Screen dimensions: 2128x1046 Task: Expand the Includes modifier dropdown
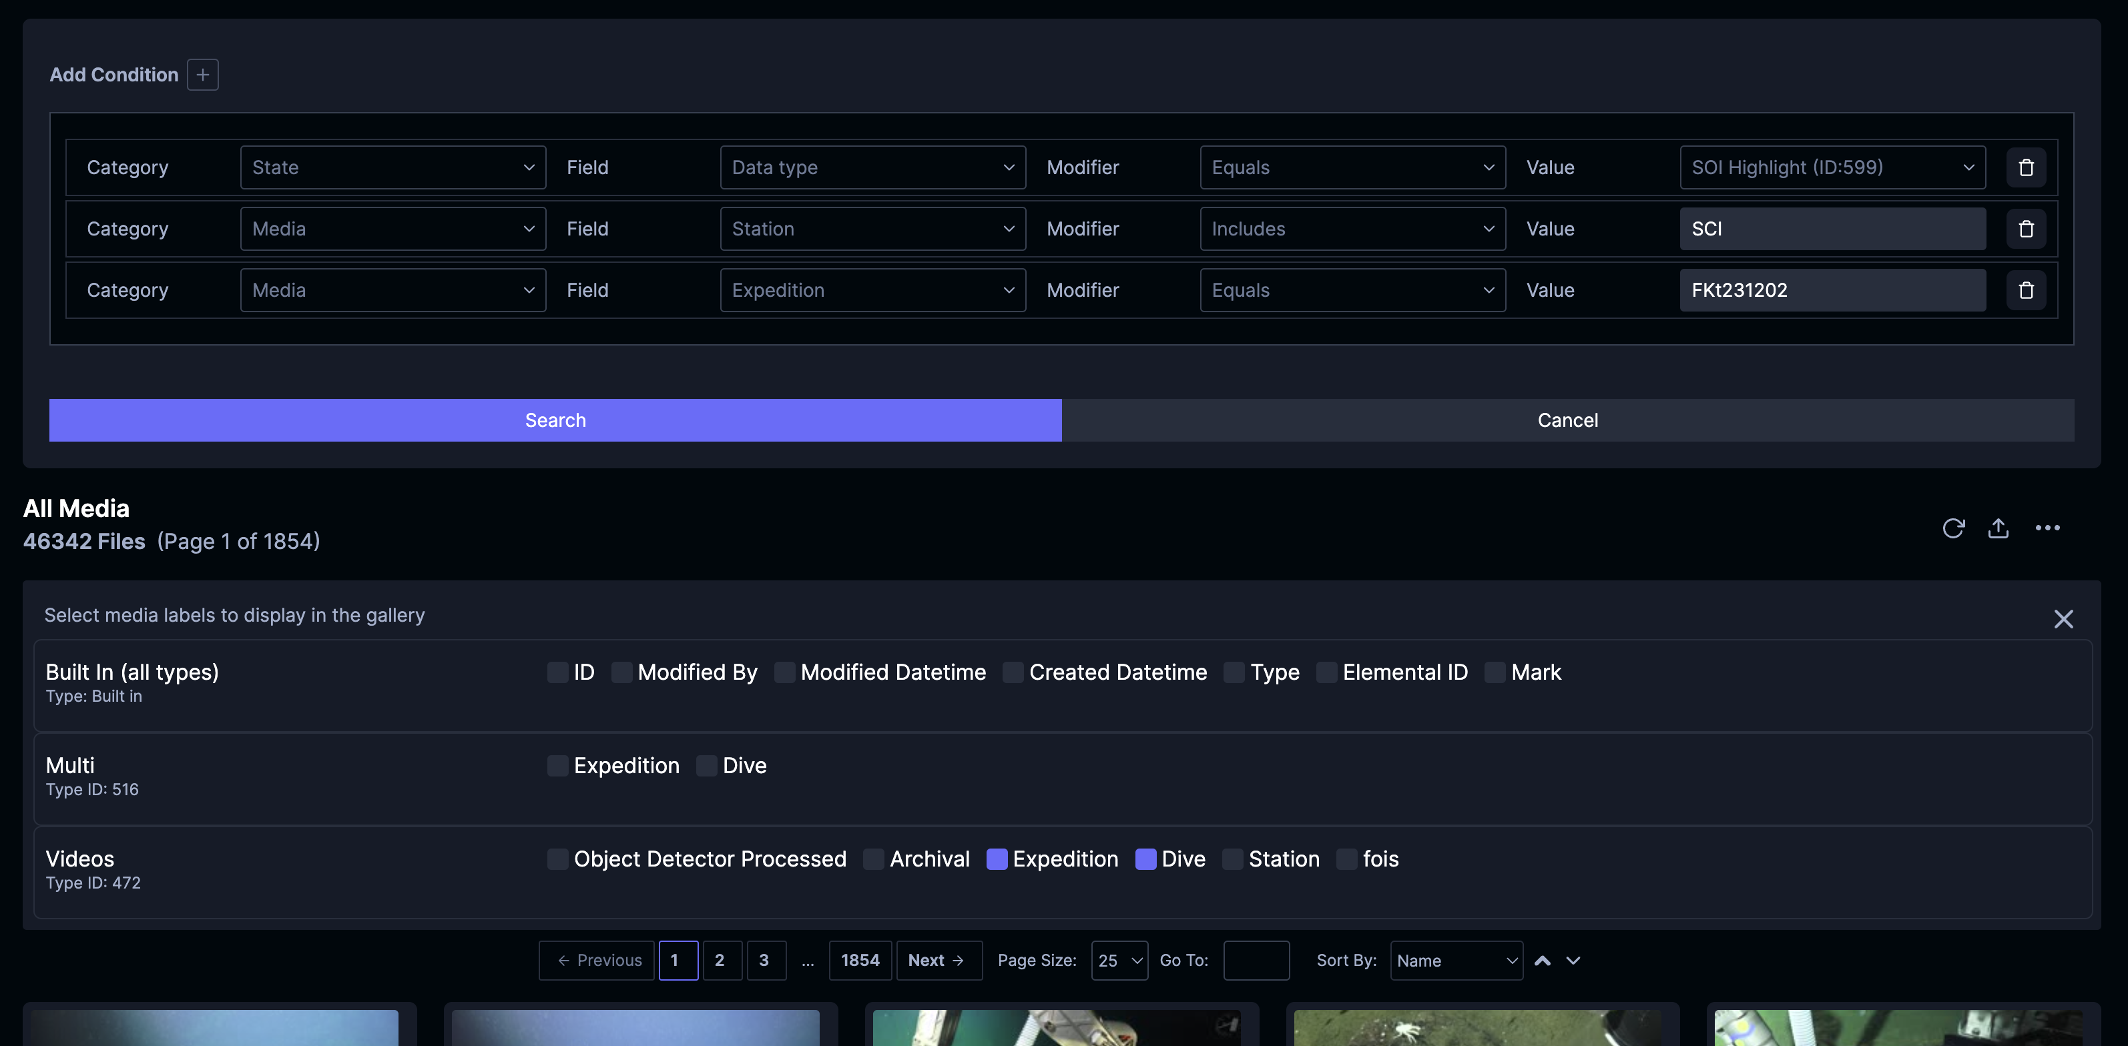pos(1352,229)
